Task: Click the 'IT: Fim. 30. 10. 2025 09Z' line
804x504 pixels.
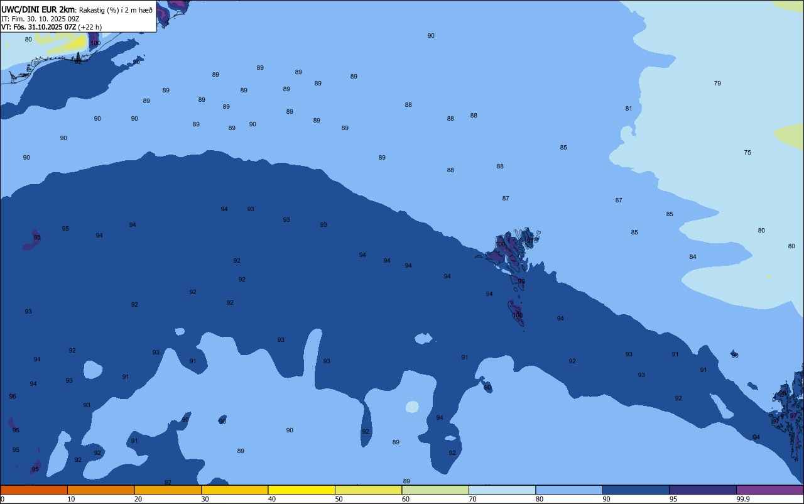Action: coord(40,19)
